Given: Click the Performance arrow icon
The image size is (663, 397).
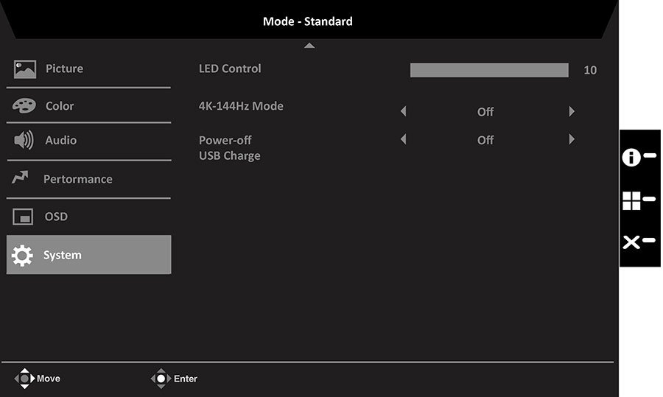Looking at the screenshot, I should [x=20, y=178].
